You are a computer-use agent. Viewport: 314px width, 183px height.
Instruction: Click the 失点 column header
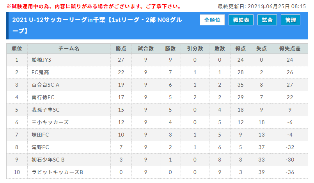(261, 49)
